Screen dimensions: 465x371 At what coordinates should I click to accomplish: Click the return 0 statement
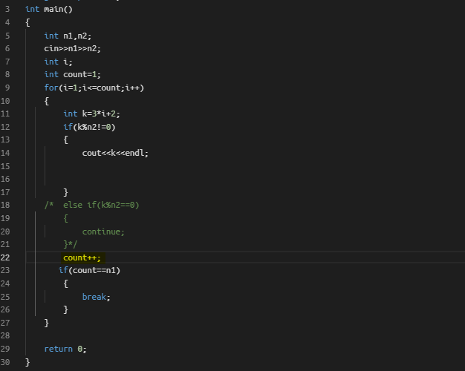point(65,349)
